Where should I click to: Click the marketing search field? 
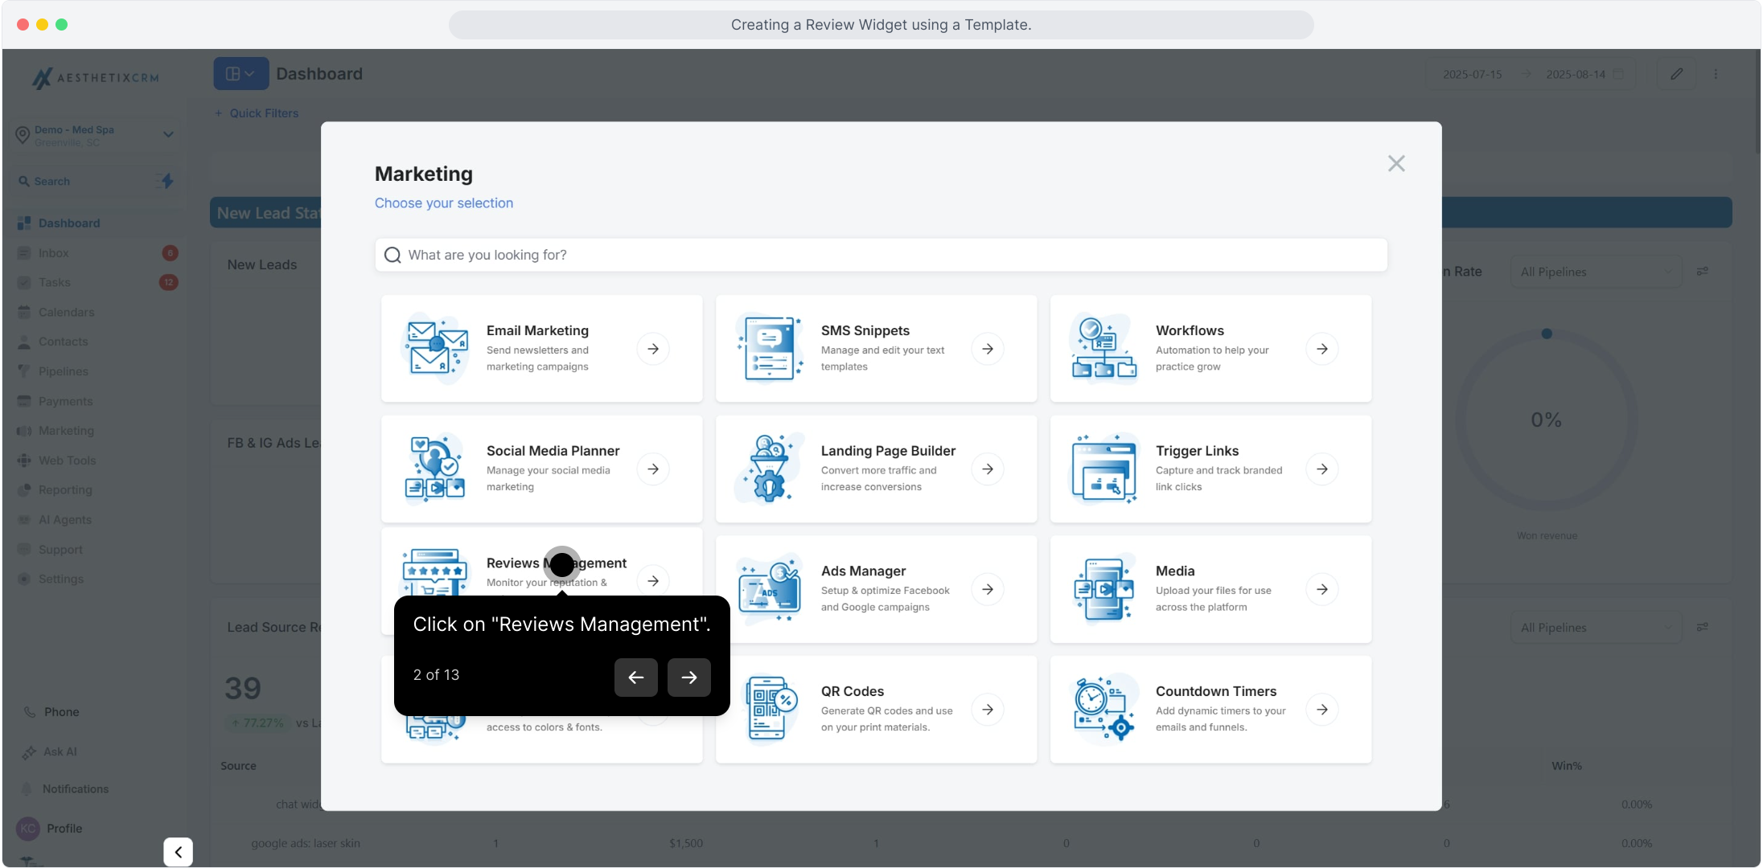881,255
